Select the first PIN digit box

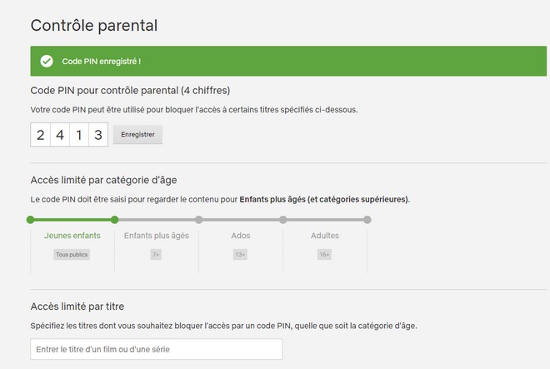click(40, 134)
